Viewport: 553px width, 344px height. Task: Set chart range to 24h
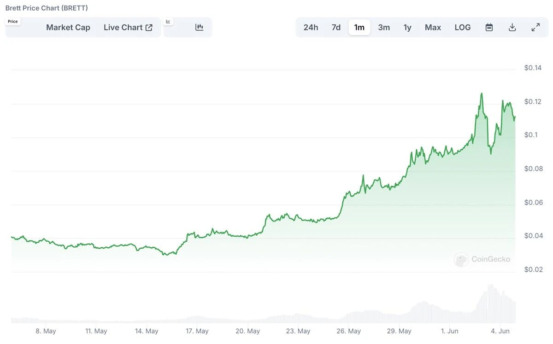point(311,28)
